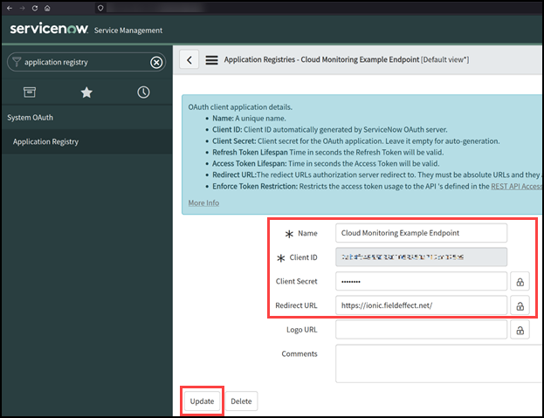Click into the Comments text area
Image resolution: width=544 pixels, height=418 pixels.
(x=438, y=364)
